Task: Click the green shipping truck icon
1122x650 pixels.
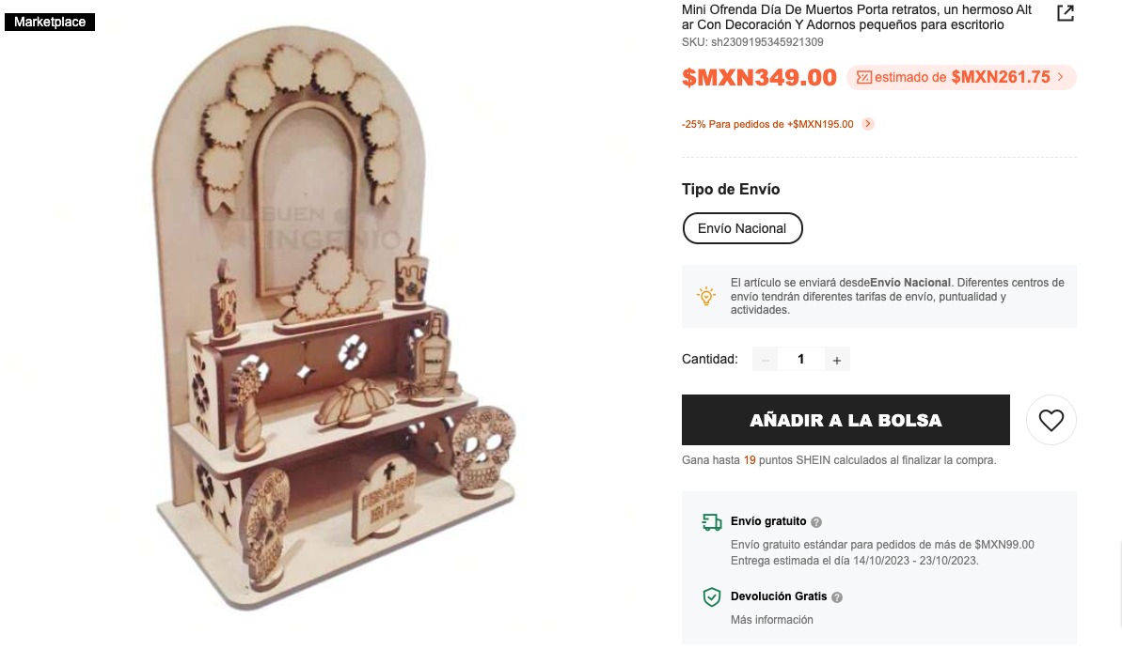Action: (x=711, y=522)
